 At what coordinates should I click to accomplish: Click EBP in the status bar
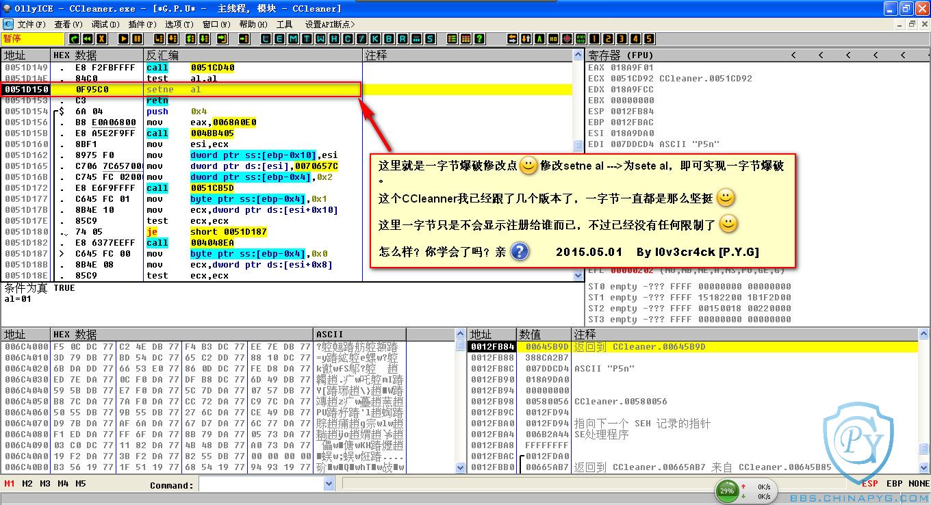point(894,484)
